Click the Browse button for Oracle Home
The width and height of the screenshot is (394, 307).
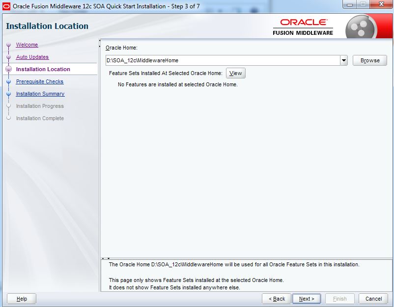(369, 60)
